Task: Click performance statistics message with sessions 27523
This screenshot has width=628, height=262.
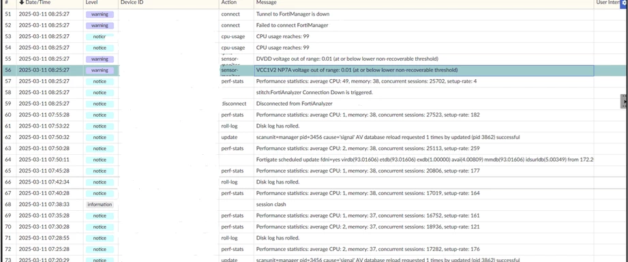Action: [368, 115]
